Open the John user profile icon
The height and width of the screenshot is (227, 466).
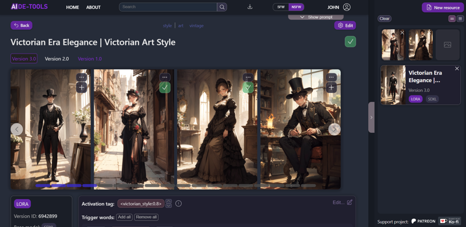click(347, 7)
